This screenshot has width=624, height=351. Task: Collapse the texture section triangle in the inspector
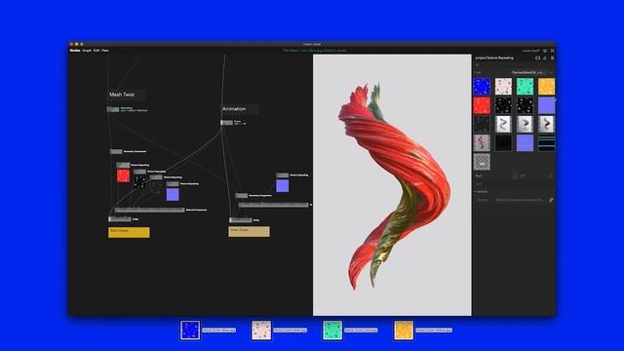(x=475, y=191)
